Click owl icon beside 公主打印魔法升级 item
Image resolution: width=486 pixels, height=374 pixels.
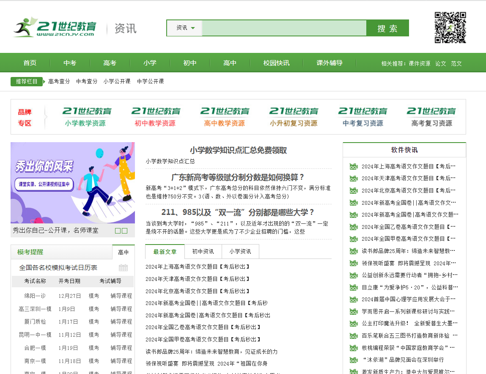(x=354, y=324)
